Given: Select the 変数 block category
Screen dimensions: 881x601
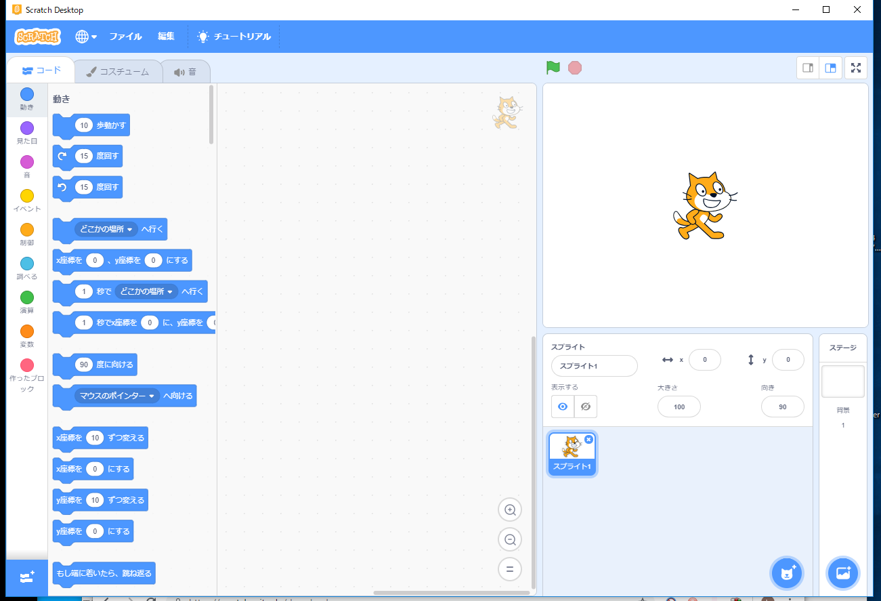Looking at the screenshot, I should click(x=27, y=336).
